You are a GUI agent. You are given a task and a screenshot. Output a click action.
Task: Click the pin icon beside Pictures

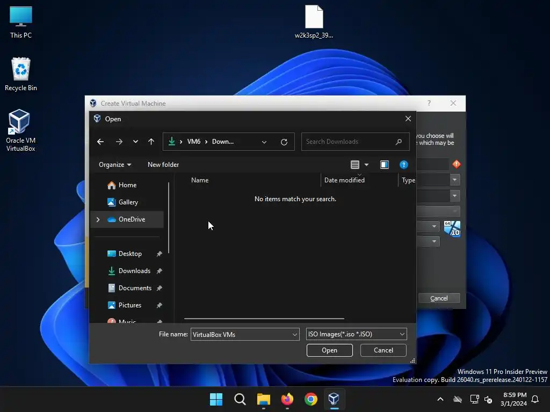[159, 305]
